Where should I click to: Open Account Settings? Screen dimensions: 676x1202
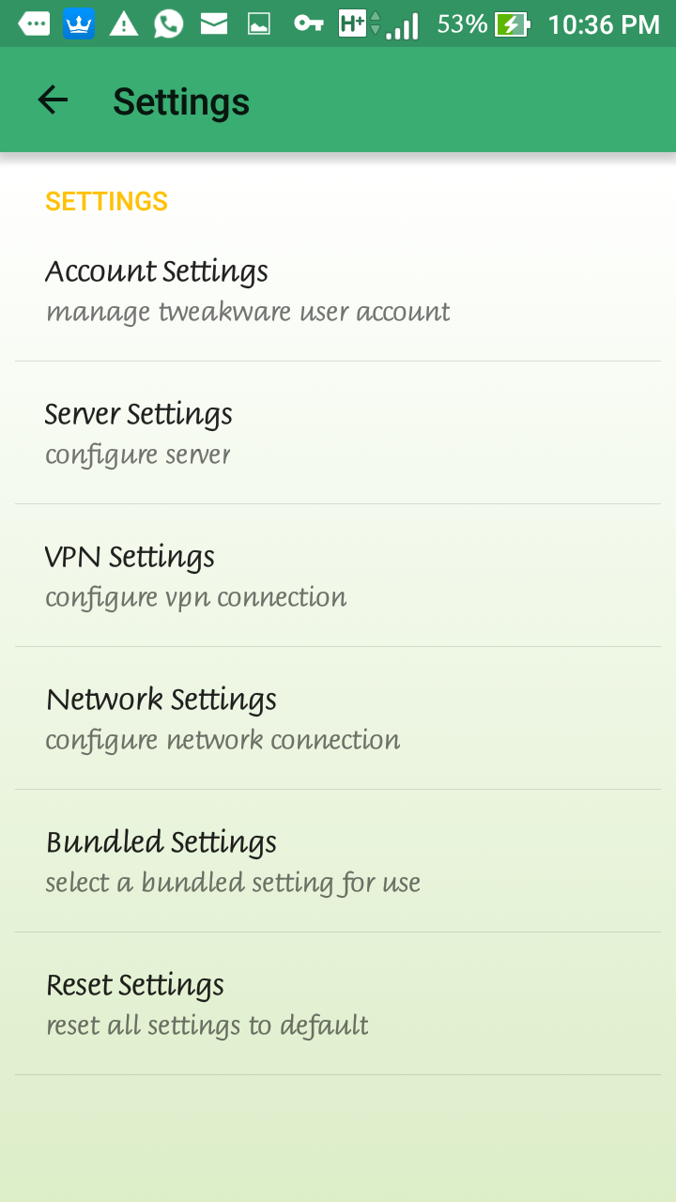338,290
